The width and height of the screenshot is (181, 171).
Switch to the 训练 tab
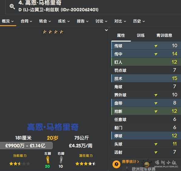tap(141, 35)
